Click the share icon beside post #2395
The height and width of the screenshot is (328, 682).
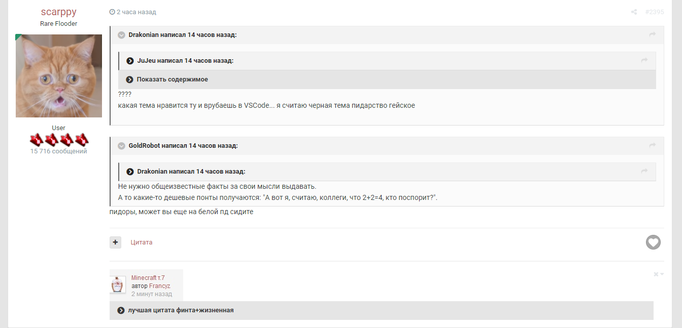point(634,12)
